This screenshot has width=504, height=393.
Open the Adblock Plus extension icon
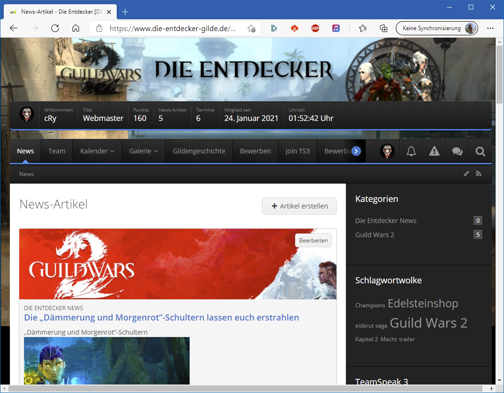(x=315, y=28)
